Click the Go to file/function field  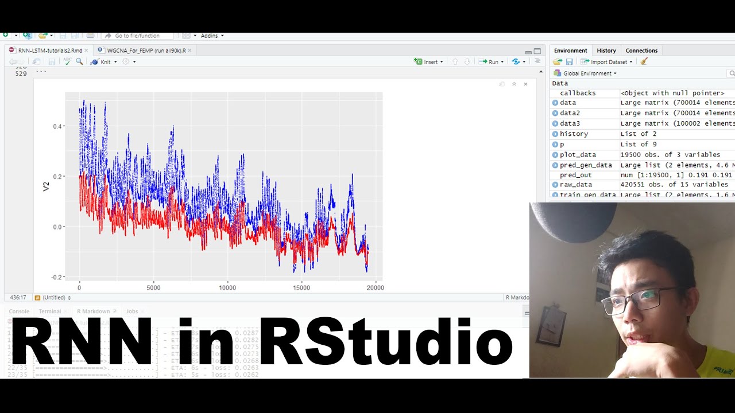point(138,36)
